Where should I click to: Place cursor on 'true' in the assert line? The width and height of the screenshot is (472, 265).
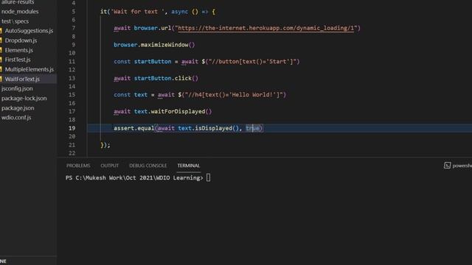pyautogui.click(x=252, y=128)
